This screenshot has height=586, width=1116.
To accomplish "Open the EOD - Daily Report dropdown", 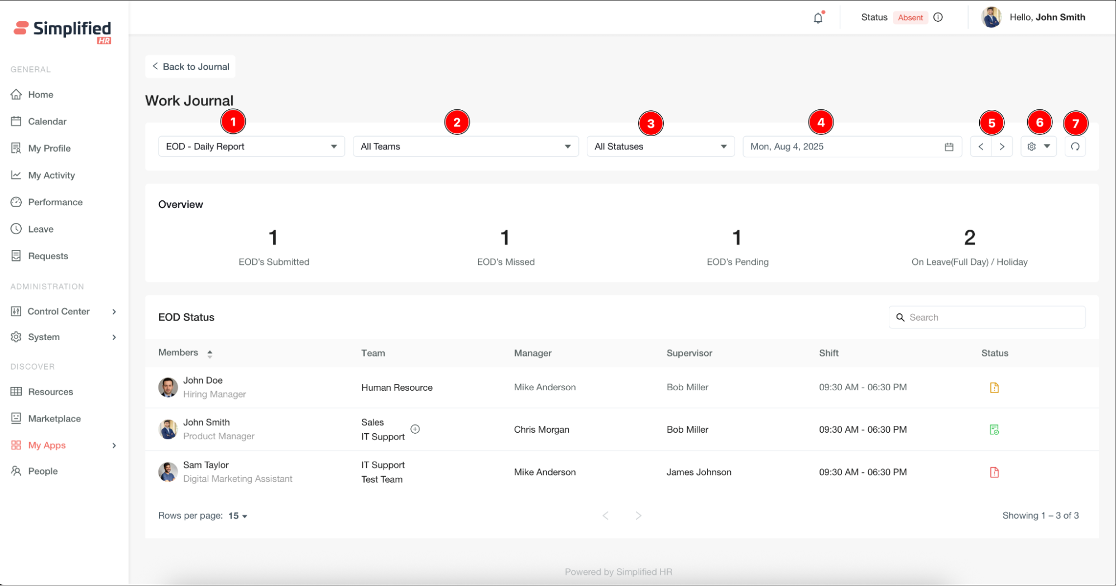I will pos(251,147).
